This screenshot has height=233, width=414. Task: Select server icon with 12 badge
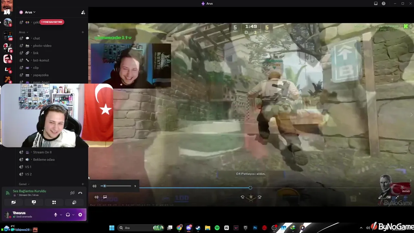click(8, 59)
